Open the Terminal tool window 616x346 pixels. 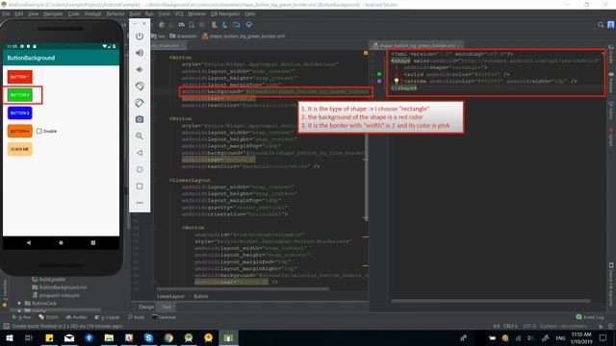click(x=165, y=317)
